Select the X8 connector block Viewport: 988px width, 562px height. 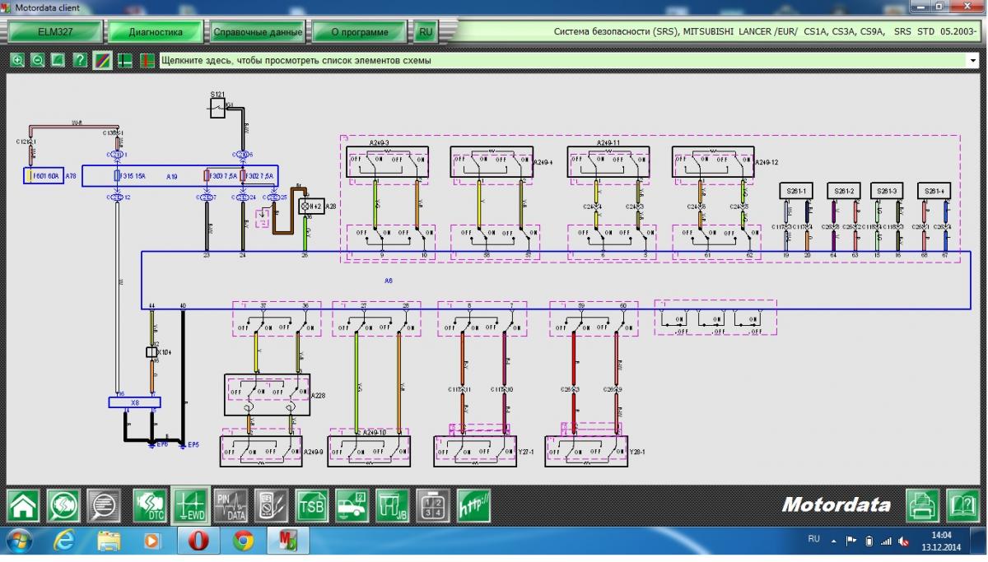(x=135, y=402)
